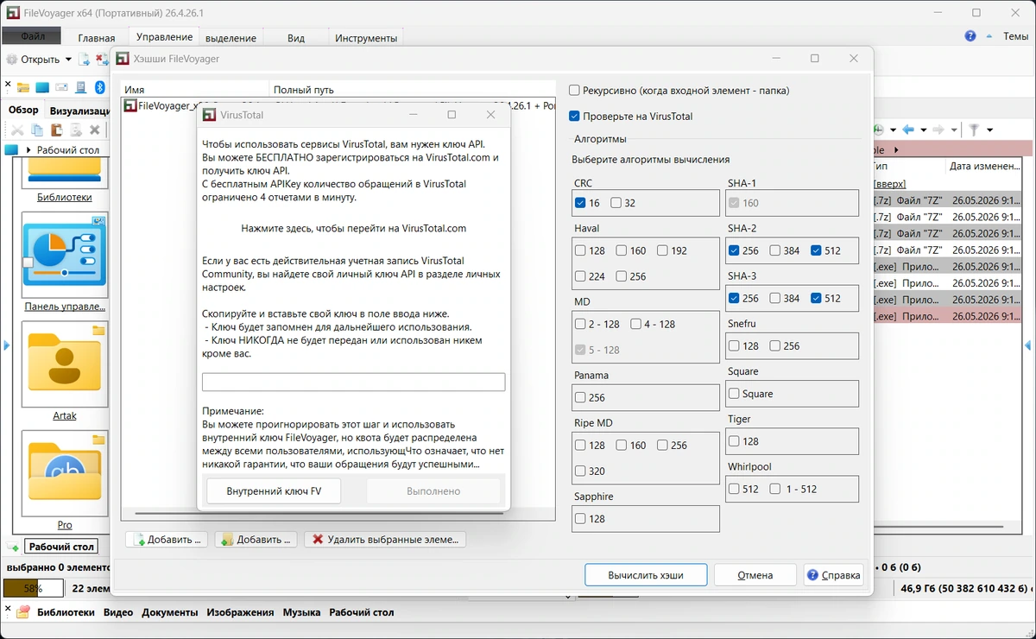The height and width of the screenshot is (639, 1036).
Task: Click the Темы option in title area
Action: pyautogui.click(x=1015, y=36)
